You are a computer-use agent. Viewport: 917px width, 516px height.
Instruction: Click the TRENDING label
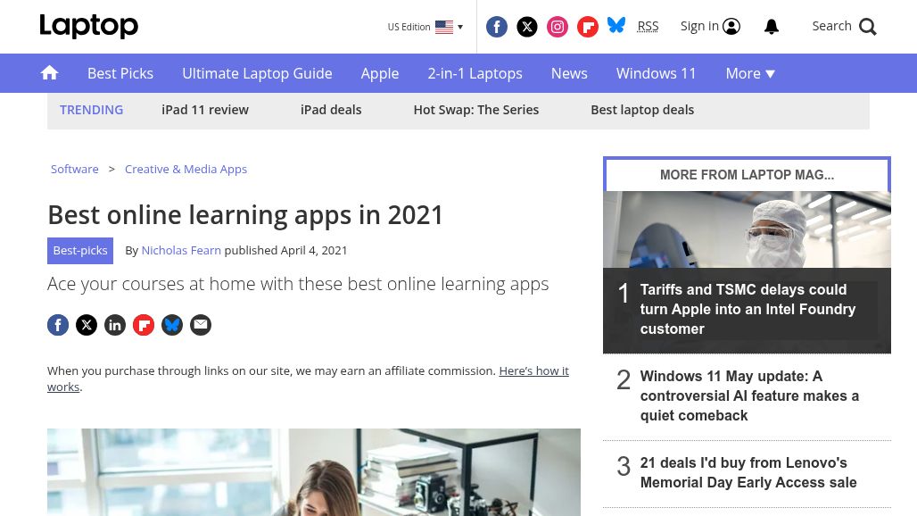click(x=91, y=110)
